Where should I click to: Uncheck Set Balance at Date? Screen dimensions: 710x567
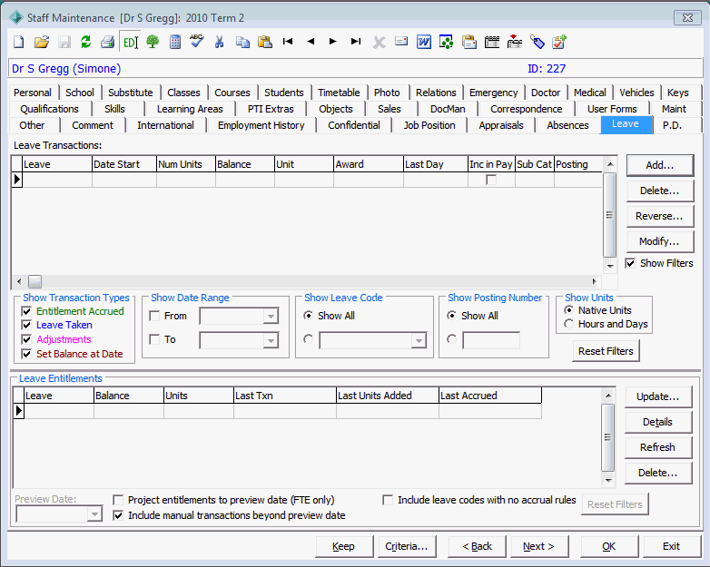pos(26,354)
